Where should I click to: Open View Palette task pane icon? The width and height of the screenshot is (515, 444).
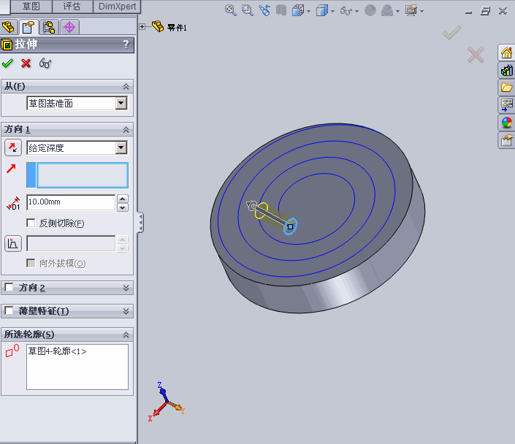(506, 104)
